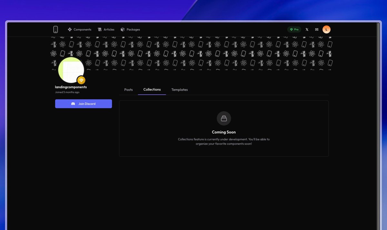Open the Articles nav link
Screen dimensions: 387x230
pyautogui.click(x=106, y=29)
